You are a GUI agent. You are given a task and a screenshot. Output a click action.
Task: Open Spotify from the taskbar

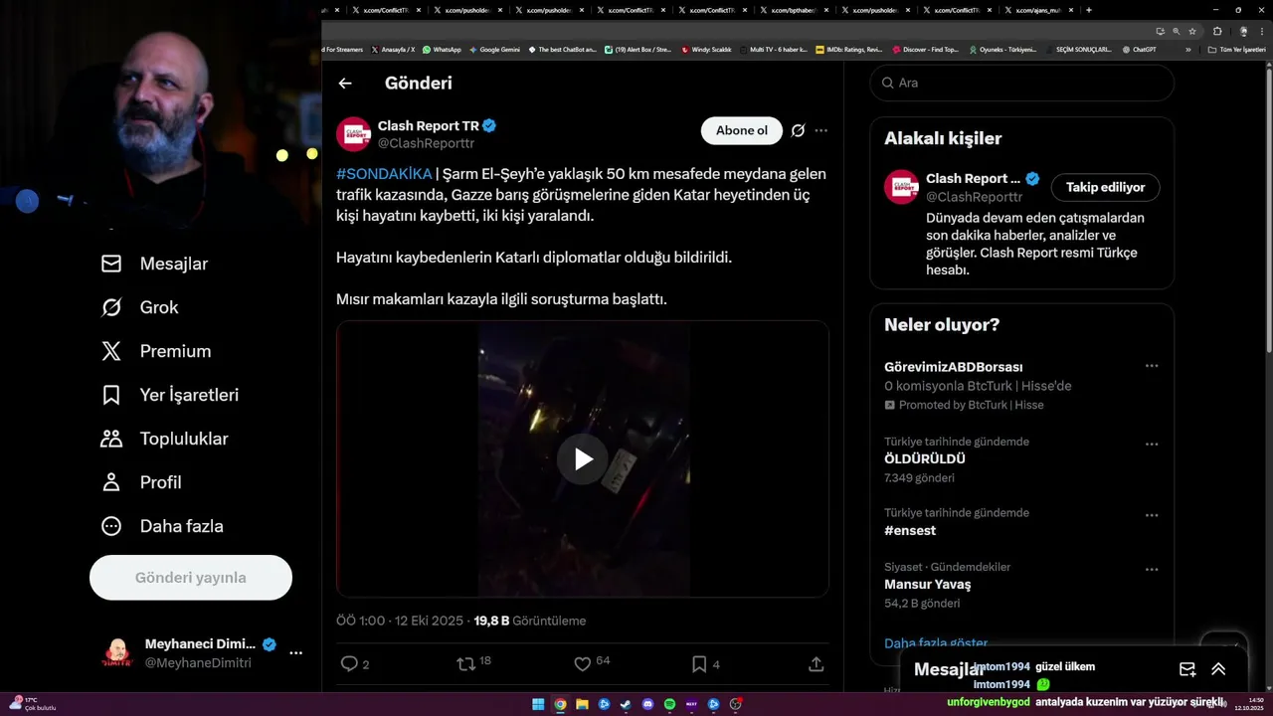[x=669, y=704]
